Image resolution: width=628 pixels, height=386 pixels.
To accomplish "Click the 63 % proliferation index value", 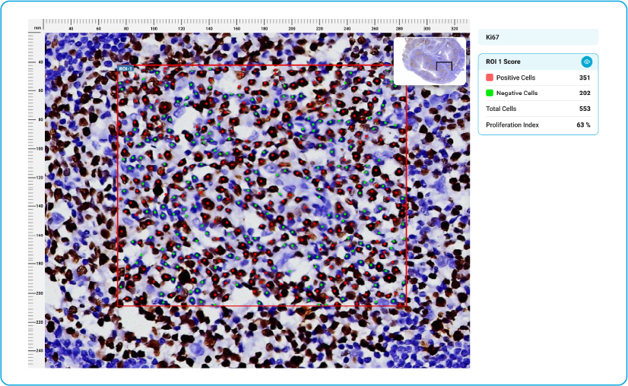I will tap(583, 125).
